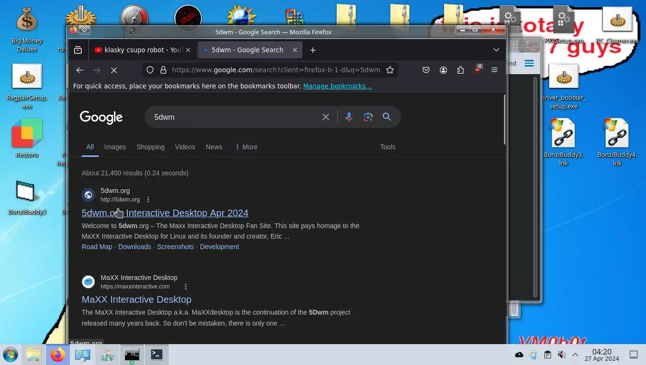The height and width of the screenshot is (365, 646).
Task: Stop loading the page
Action: pos(114,70)
